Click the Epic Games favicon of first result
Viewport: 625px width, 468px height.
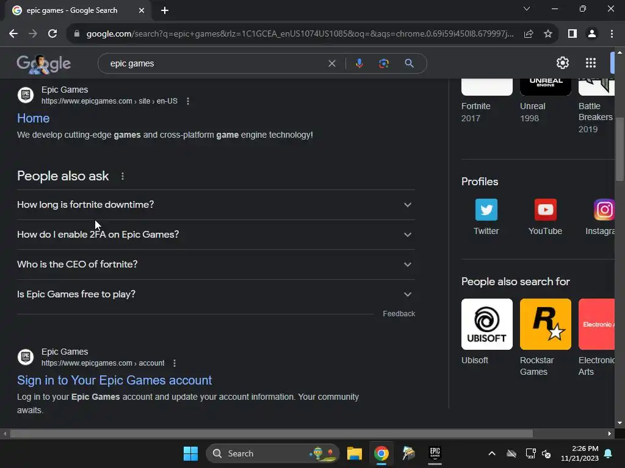pos(26,95)
